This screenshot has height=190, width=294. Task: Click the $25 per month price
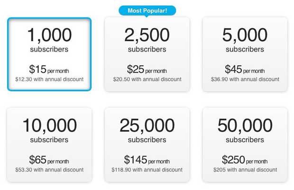tap(147, 69)
